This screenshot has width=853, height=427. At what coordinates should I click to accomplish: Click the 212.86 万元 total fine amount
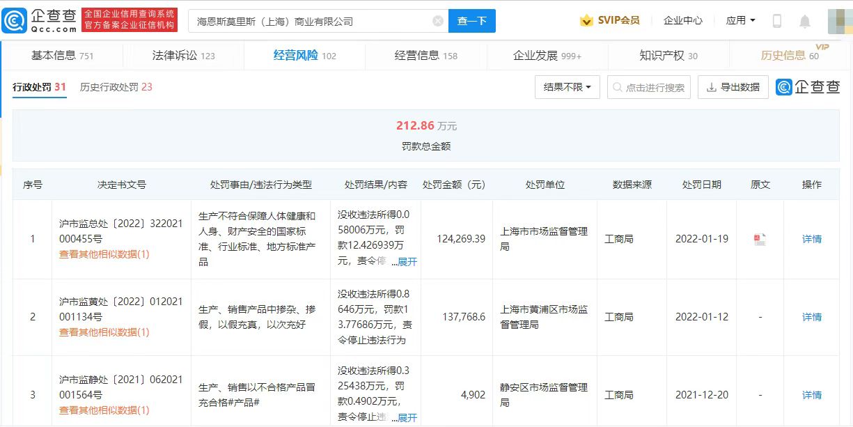point(426,126)
